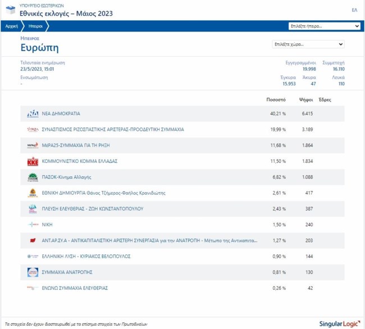Click the ballot box icon in header
Image resolution: width=365 pixels, height=329 pixels.
[10, 11]
